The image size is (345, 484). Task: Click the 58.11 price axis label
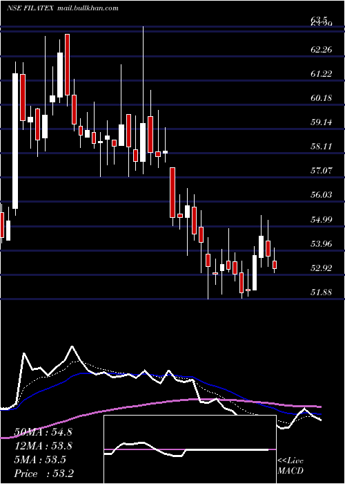pyautogui.click(x=322, y=147)
